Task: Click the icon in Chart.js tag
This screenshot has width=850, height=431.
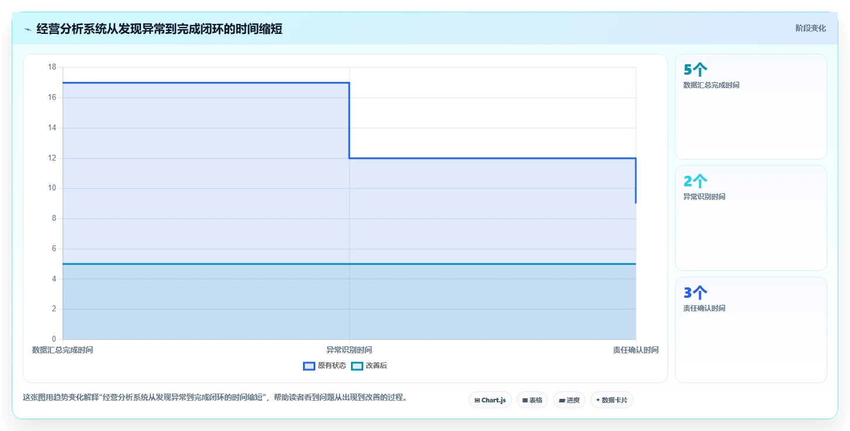Action: point(477,401)
